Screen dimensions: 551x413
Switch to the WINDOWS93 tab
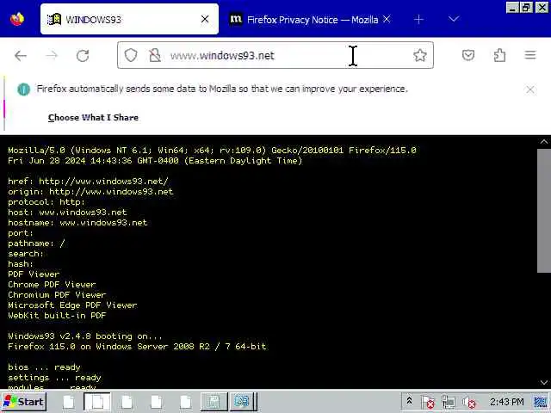click(129, 19)
